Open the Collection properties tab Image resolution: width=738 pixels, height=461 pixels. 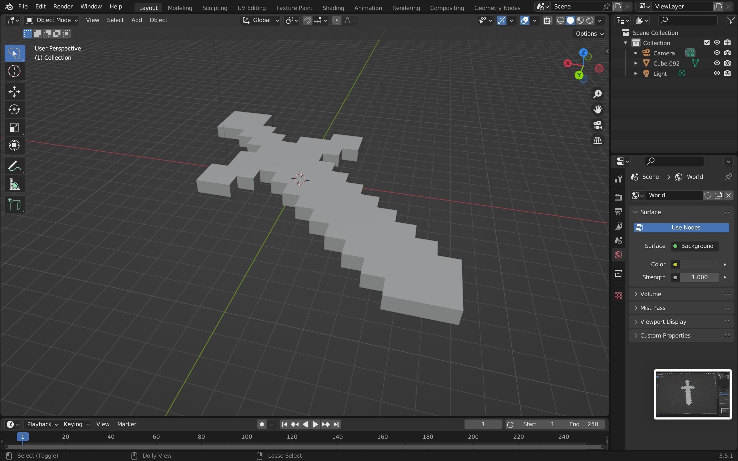(618, 274)
